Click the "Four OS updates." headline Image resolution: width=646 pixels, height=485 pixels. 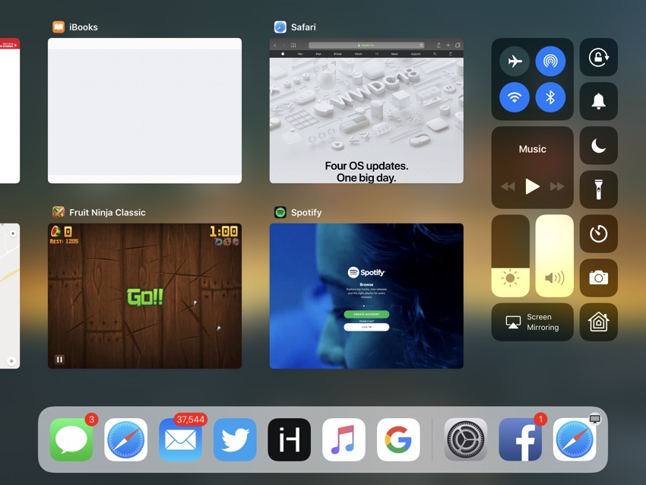click(366, 166)
